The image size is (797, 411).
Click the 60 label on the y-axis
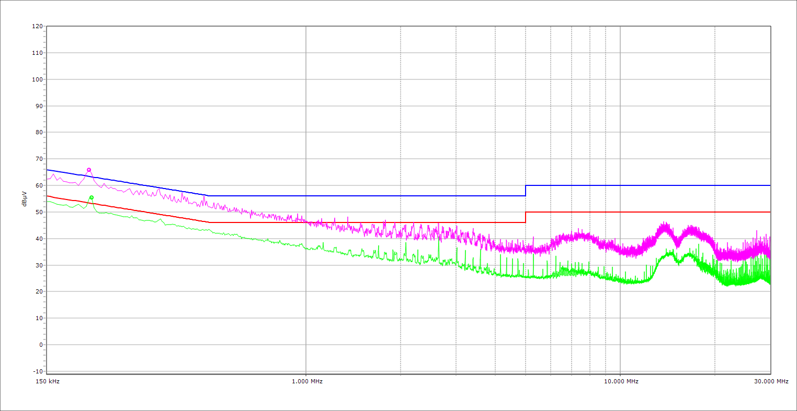tap(39, 185)
